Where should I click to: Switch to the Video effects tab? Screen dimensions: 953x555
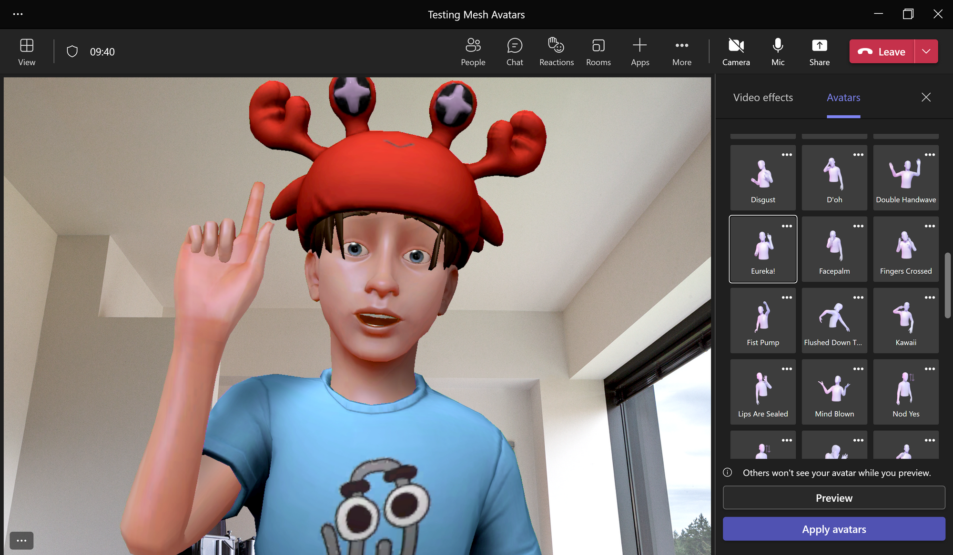762,97
